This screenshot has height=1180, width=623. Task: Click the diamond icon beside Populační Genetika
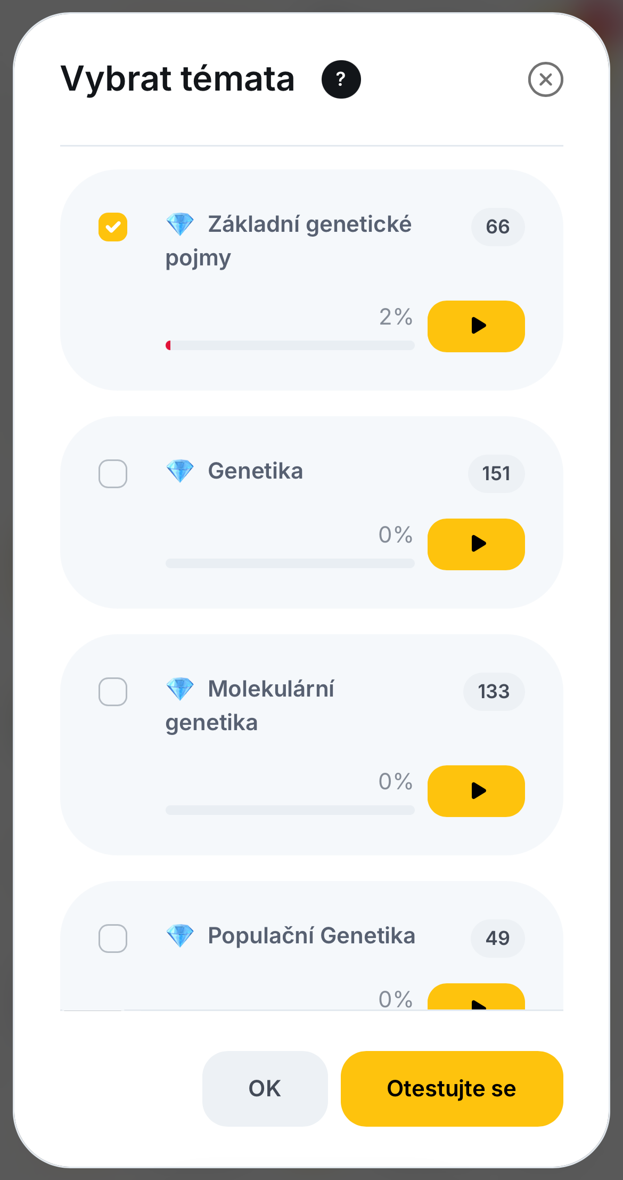180,936
